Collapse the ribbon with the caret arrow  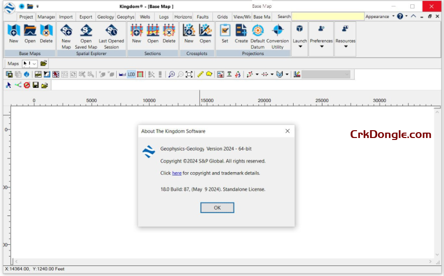tap(413, 17)
